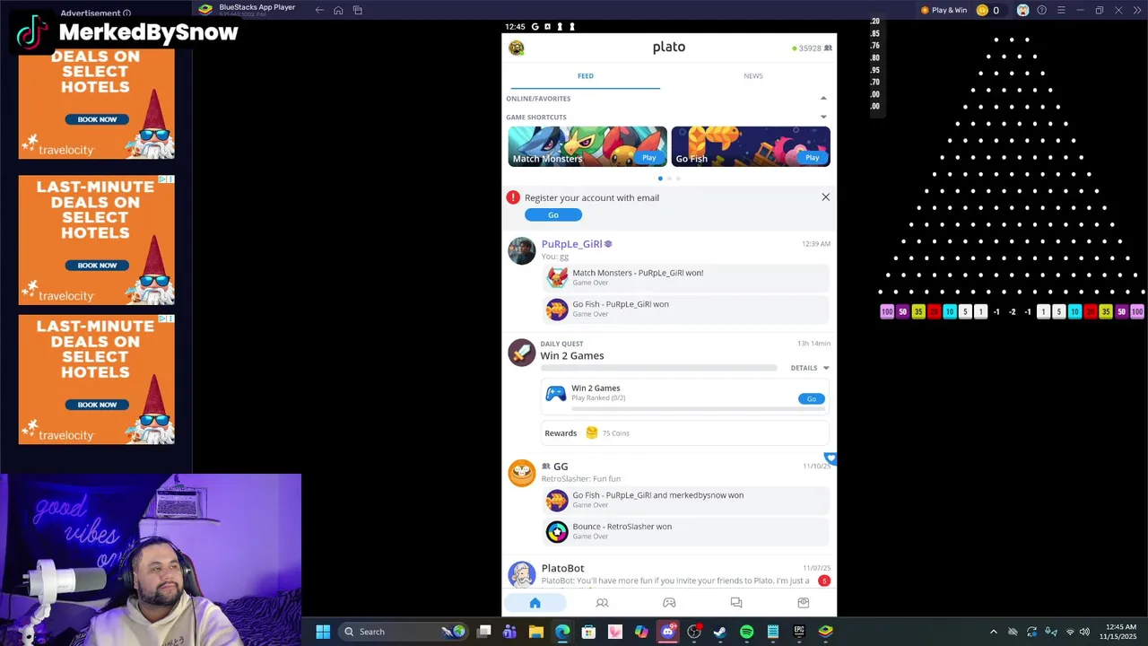This screenshot has height=646, width=1148.
Task: Switch to the NEWS tab
Action: [x=753, y=76]
